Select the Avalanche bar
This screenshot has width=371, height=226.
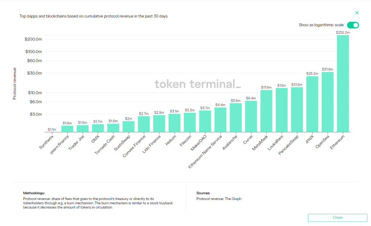[235, 118]
